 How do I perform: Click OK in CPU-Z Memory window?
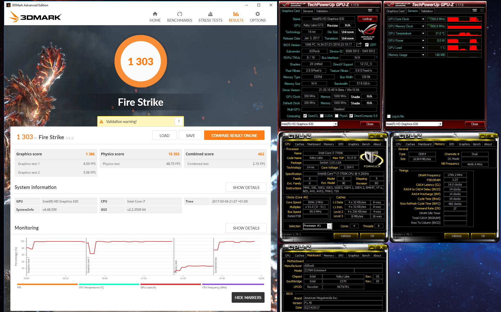(483, 236)
